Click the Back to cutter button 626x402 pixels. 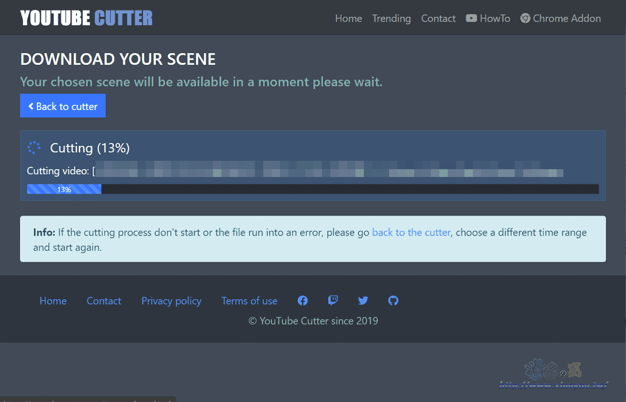coord(63,106)
